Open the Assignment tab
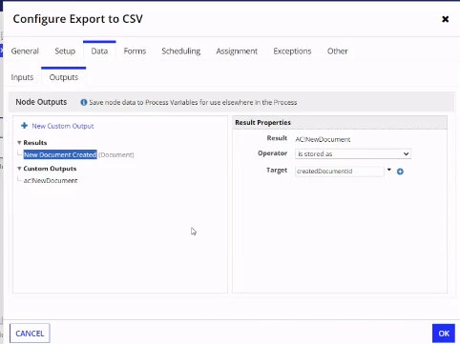 (x=237, y=51)
